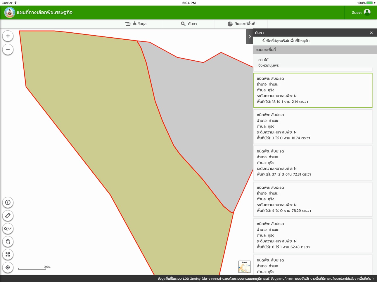Click the ภาคใต้ region text
This screenshot has width=377, height=282.
click(x=263, y=59)
